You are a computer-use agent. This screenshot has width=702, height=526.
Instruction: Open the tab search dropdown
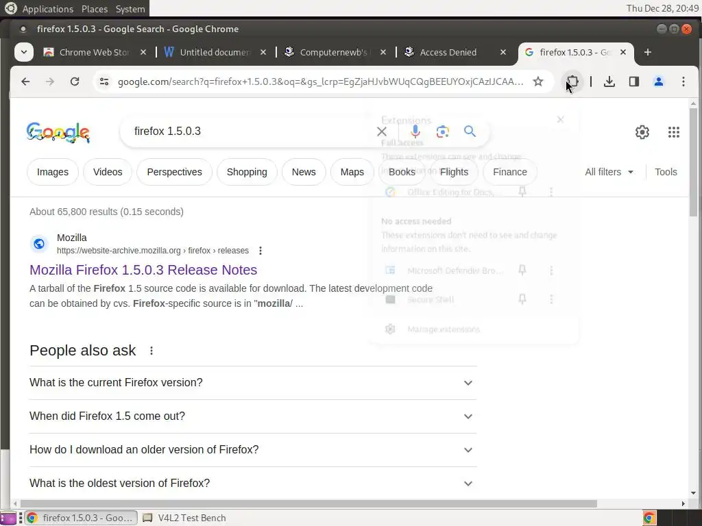[x=24, y=52]
